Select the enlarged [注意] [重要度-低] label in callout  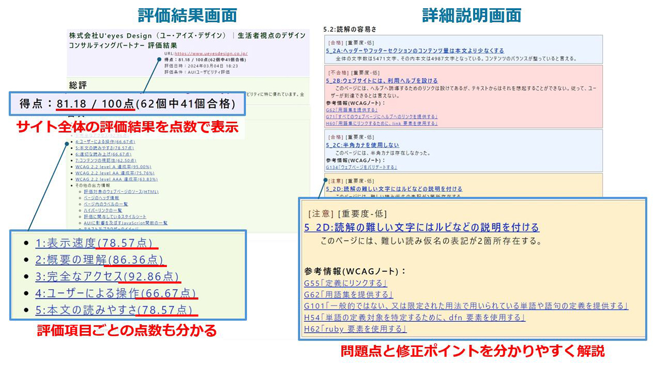(348, 214)
